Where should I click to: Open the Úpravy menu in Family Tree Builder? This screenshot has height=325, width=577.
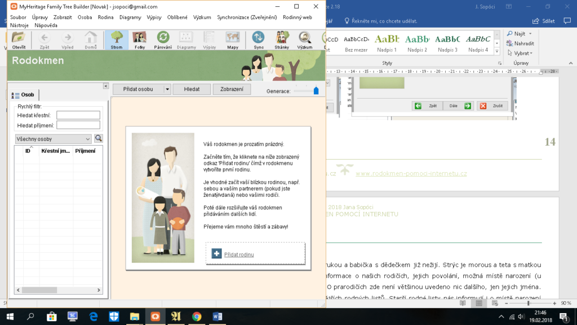tap(40, 17)
